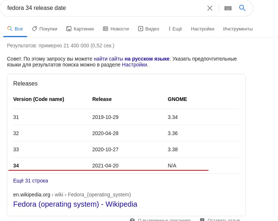
Task: Select the 2021-04-20 release date cell
Action: click(x=105, y=166)
